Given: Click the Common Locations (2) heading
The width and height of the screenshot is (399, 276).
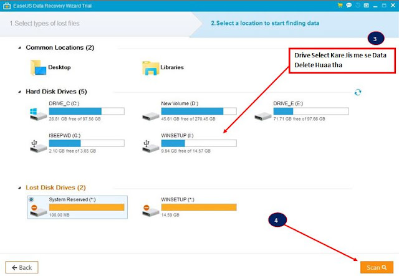Looking at the screenshot, I should 60,47.
